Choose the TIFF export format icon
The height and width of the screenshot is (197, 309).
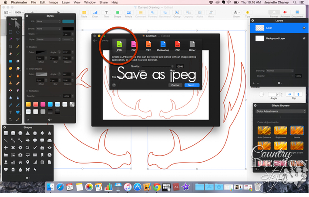pos(148,45)
